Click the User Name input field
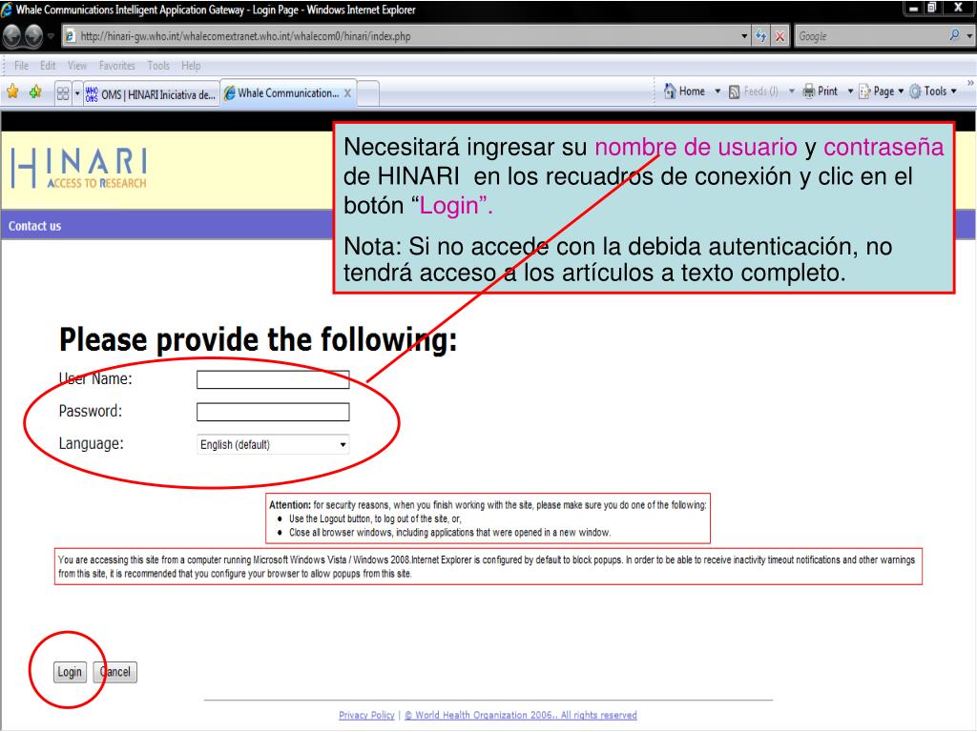Viewport: 977px width, 732px height. tap(273, 379)
